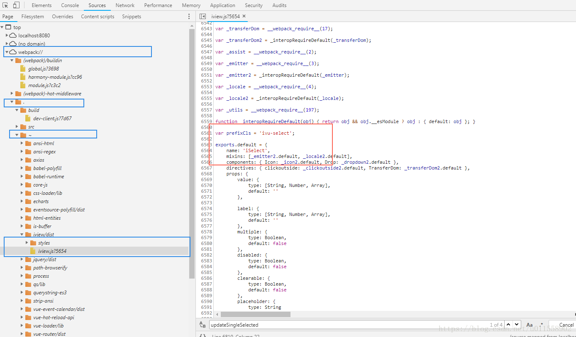Select the Overrides navigator tab

(63, 17)
